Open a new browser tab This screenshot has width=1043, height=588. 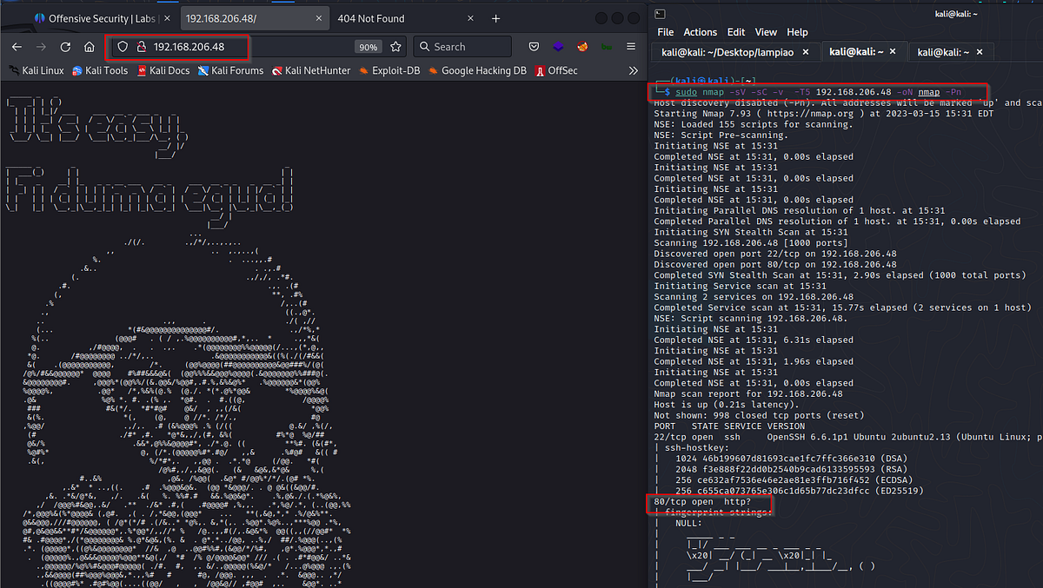495,17
